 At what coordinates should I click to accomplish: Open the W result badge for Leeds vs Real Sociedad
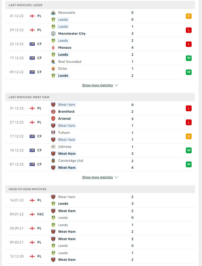tap(189, 58)
